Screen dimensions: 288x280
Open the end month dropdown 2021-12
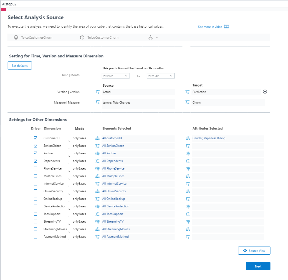(x=160, y=76)
